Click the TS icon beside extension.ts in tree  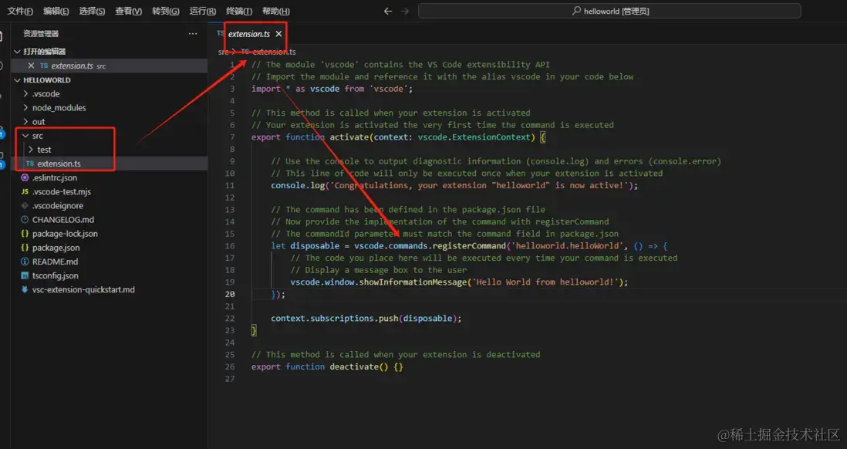(x=30, y=164)
